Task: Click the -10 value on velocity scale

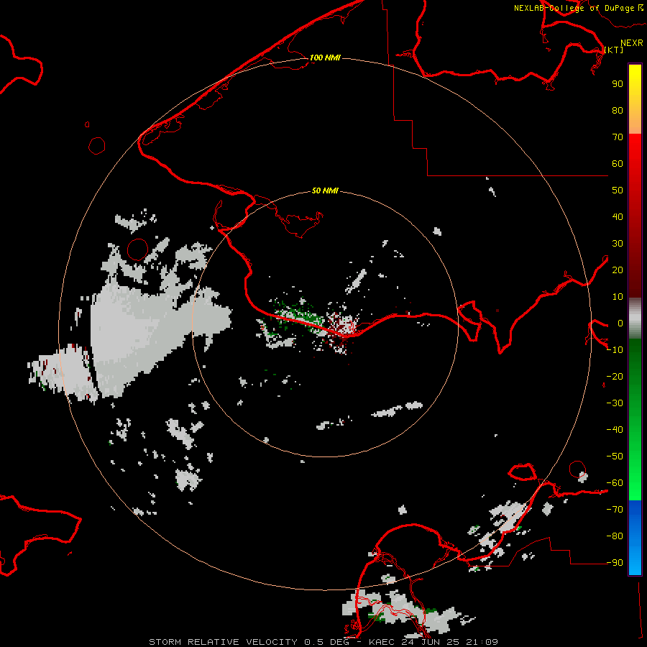Action: [615, 350]
